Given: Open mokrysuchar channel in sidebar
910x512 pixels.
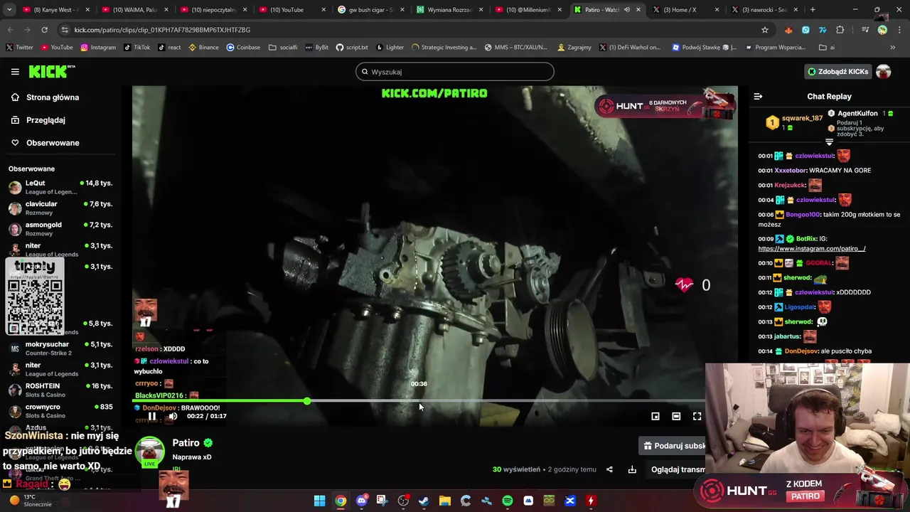Looking at the screenshot, I should pyautogui.click(x=60, y=348).
